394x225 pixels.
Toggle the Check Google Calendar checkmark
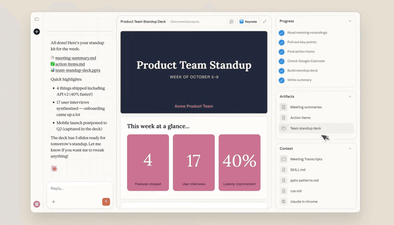click(282, 61)
